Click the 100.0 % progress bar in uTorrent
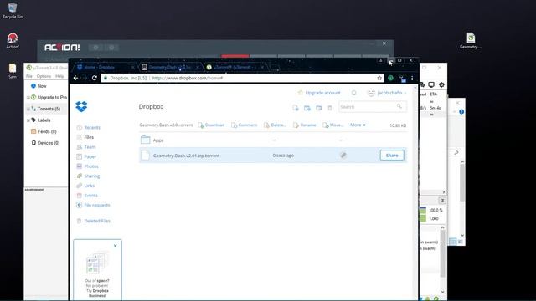Screen dimensions: 536x301 [423, 210]
